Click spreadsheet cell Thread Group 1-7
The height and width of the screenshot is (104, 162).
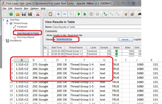[85, 73]
